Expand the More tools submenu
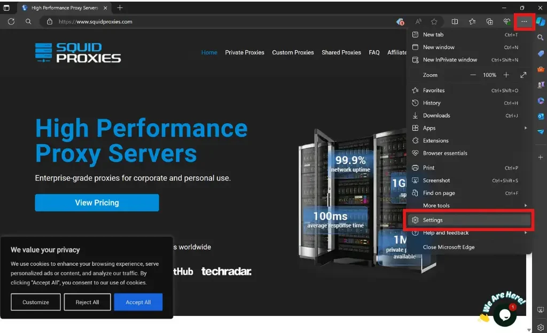 tap(469, 205)
